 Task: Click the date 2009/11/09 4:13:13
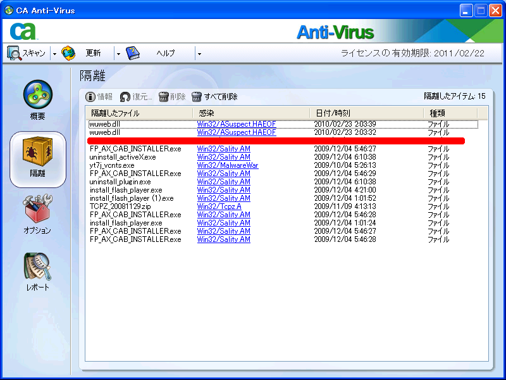pos(345,206)
